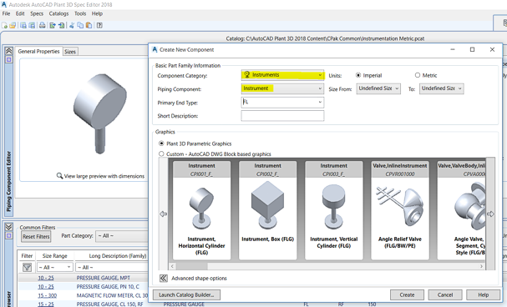Click the magnifier icon for the large preview
The width and height of the screenshot is (507, 307).
tap(59, 176)
